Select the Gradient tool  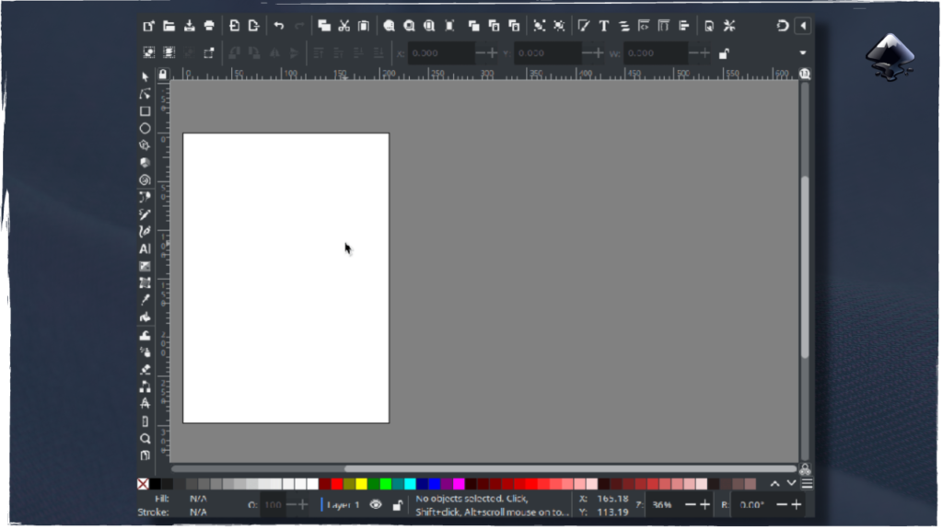pos(145,266)
